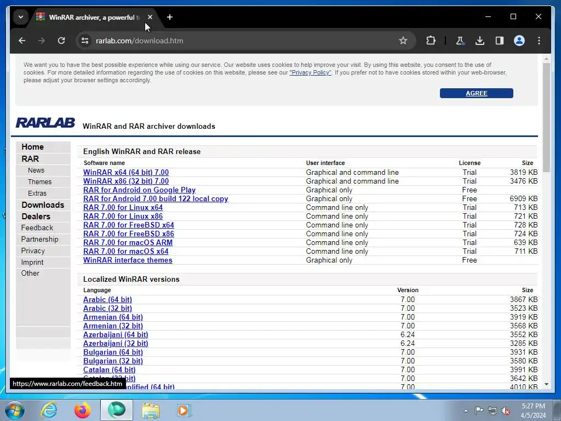Open Themes in sidebar
The width and height of the screenshot is (561, 421).
[39, 182]
